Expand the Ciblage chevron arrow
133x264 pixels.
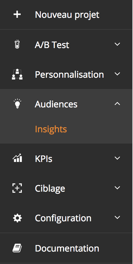click(x=117, y=187)
